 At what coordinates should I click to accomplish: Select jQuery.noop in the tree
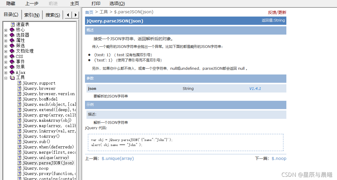coord(36,168)
